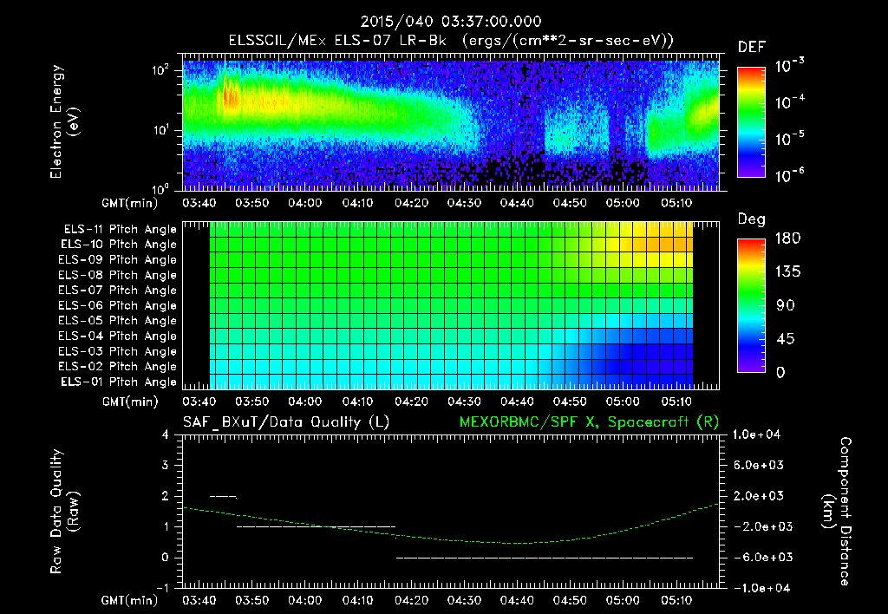Viewport: 888px width, 614px height.
Task: Select the ELS-10 Pitch Angle row label
Action: (119, 245)
